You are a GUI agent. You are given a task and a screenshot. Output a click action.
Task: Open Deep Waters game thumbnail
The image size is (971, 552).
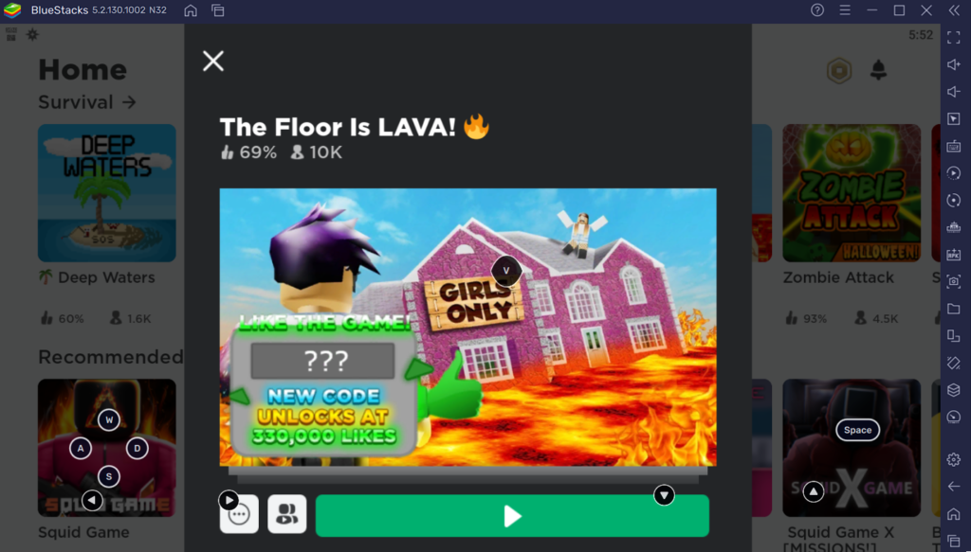[107, 193]
